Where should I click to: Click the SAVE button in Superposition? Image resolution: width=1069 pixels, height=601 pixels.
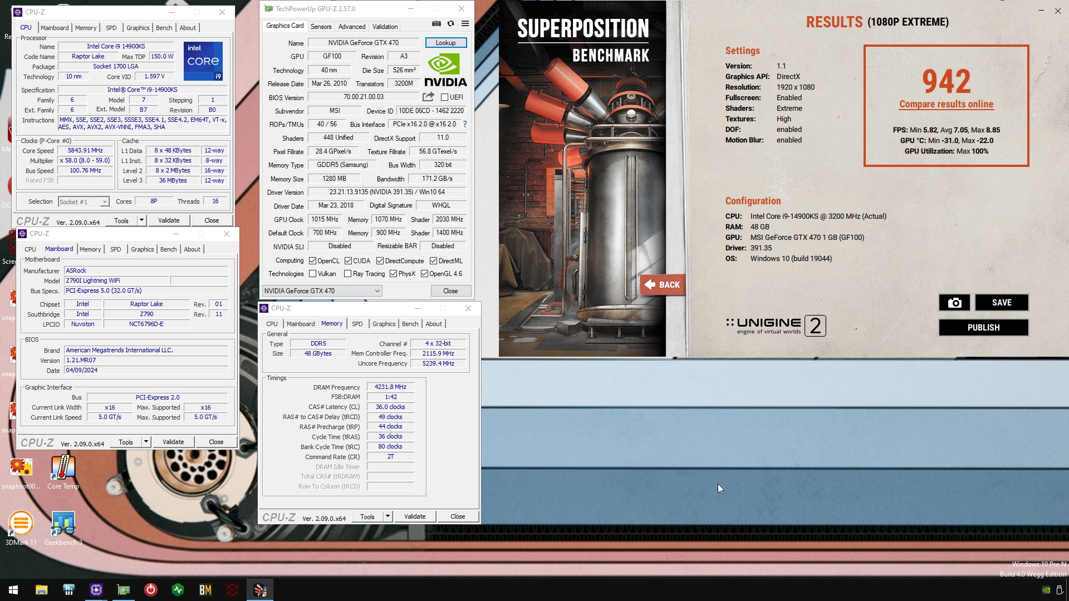1001,303
